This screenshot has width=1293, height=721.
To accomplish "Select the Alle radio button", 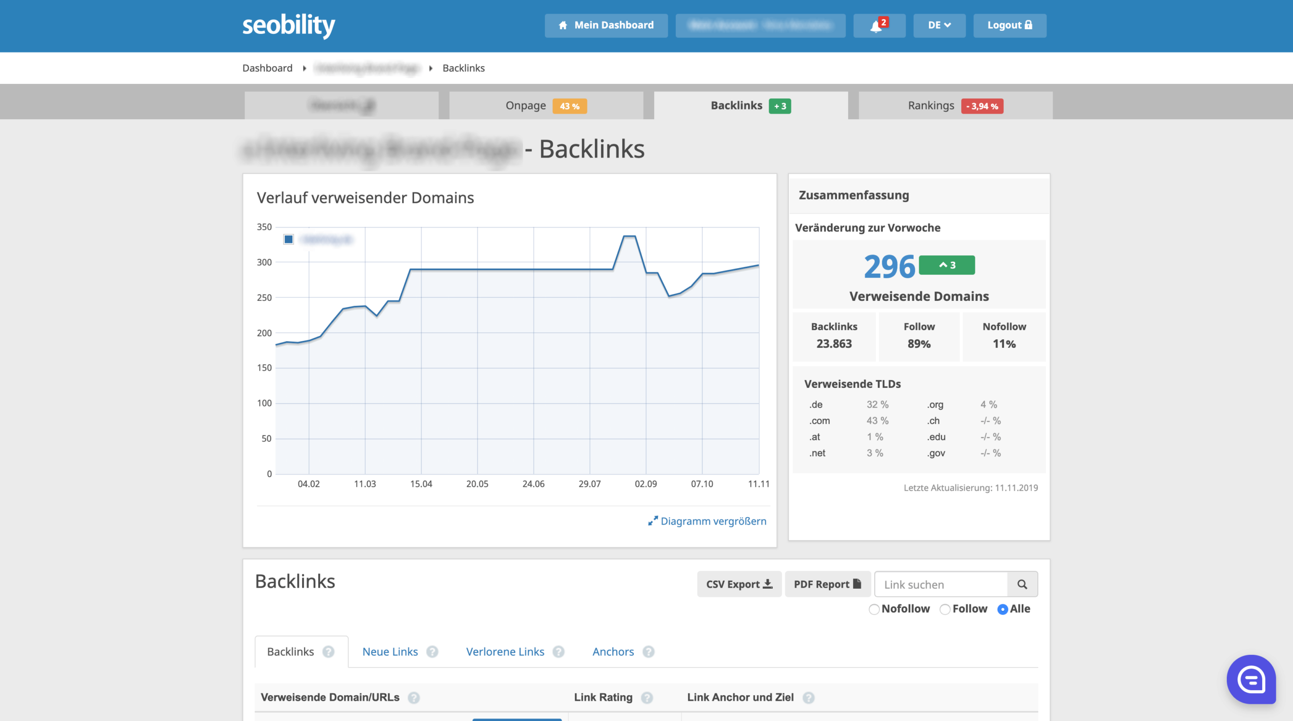I will click(1003, 609).
